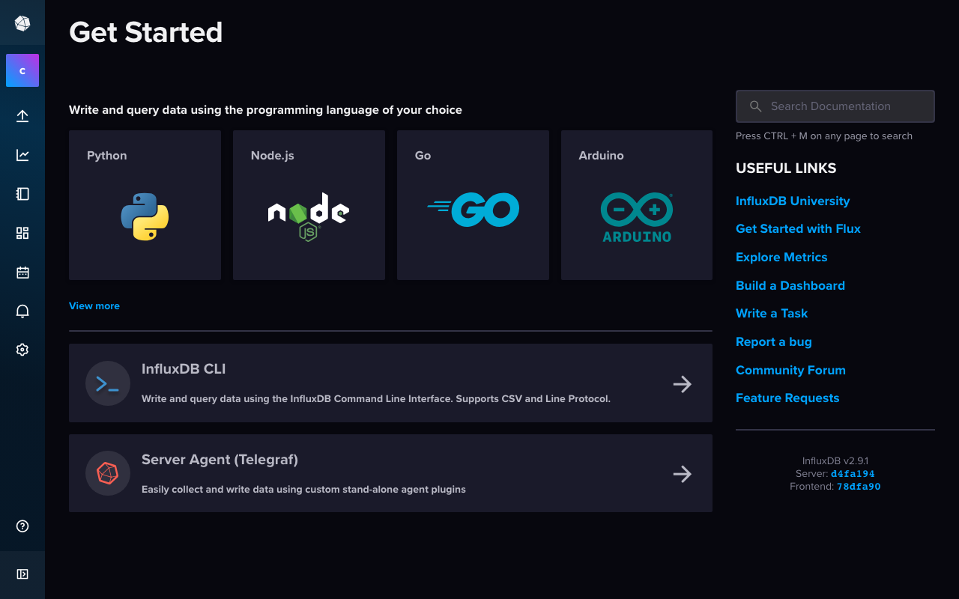Click the Telegraf agent description text

[x=303, y=490]
